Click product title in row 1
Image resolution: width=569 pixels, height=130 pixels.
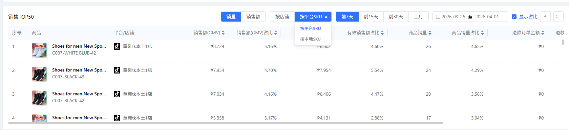coord(79,46)
